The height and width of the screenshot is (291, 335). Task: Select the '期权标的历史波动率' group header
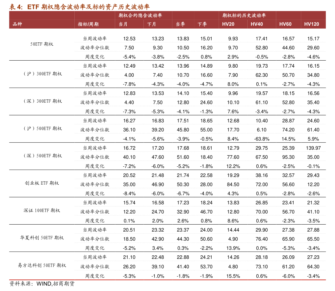(x=244, y=15)
